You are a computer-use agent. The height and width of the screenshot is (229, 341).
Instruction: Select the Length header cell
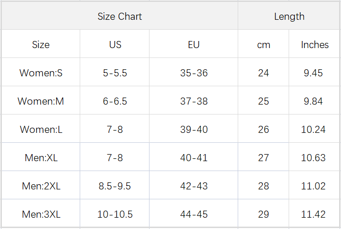click(289, 16)
